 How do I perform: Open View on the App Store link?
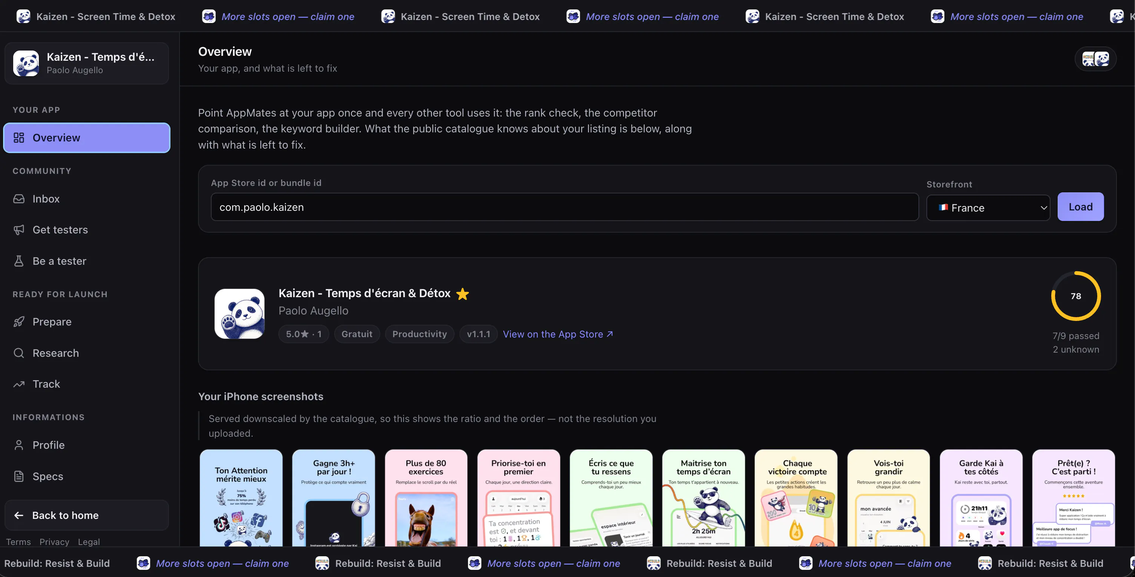[x=558, y=334]
